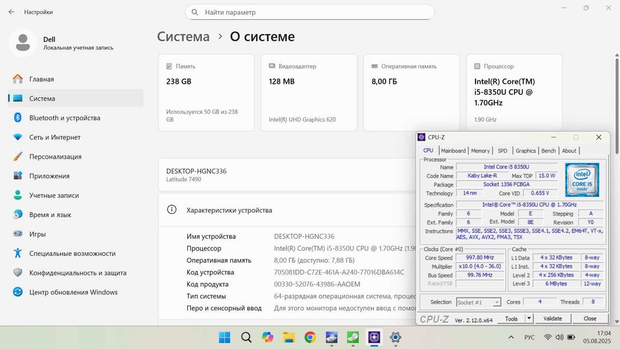Click the Код устройства value text

339,272
